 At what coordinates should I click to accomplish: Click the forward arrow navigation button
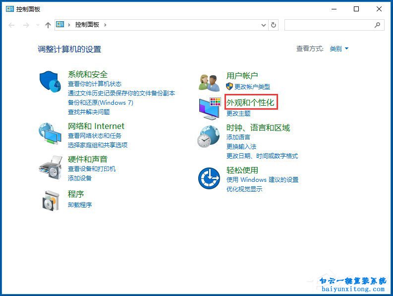tap(26, 25)
